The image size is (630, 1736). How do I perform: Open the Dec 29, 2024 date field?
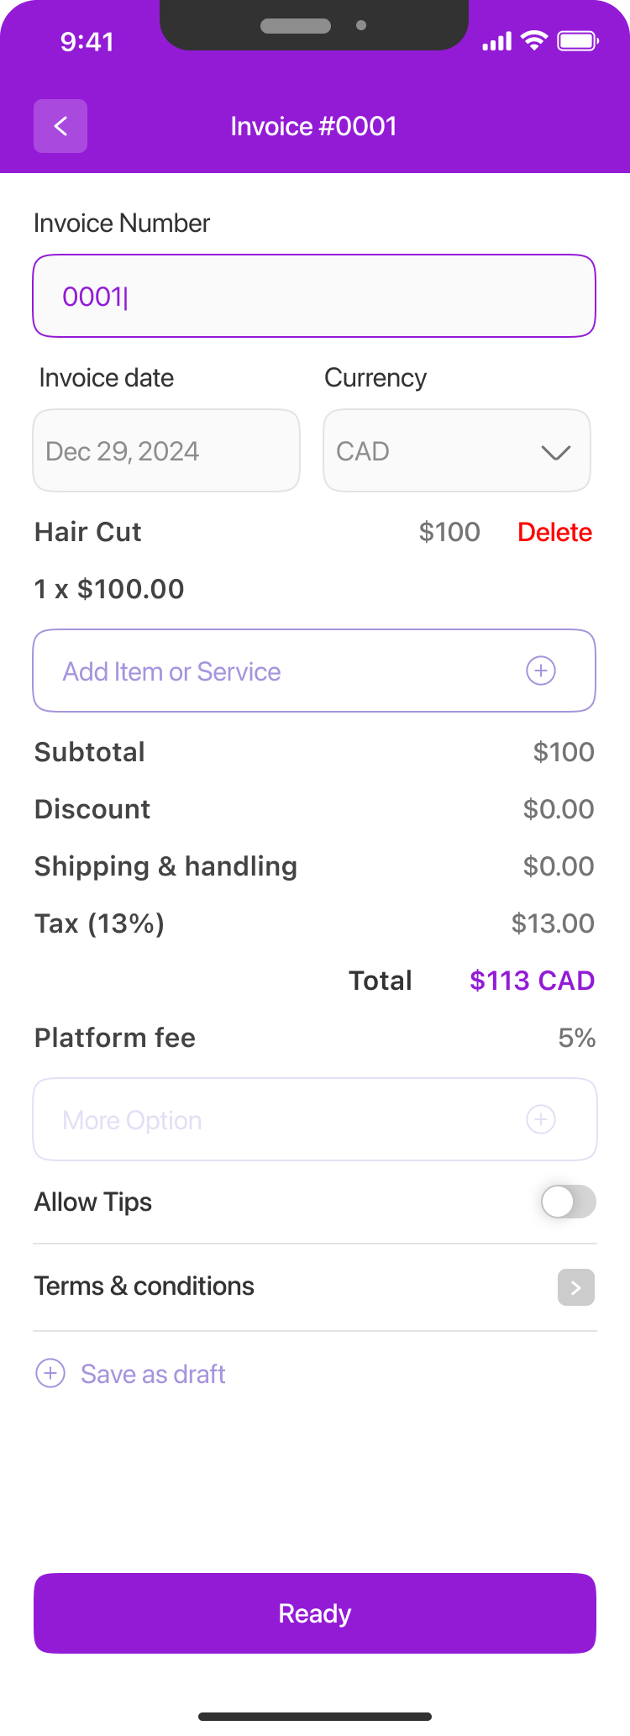point(166,450)
